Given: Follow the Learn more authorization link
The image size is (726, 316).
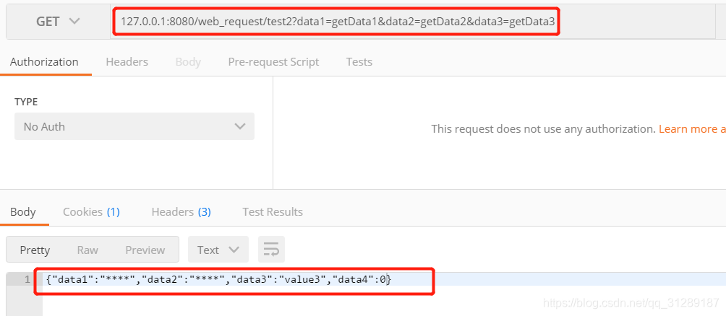Looking at the screenshot, I should (692, 129).
